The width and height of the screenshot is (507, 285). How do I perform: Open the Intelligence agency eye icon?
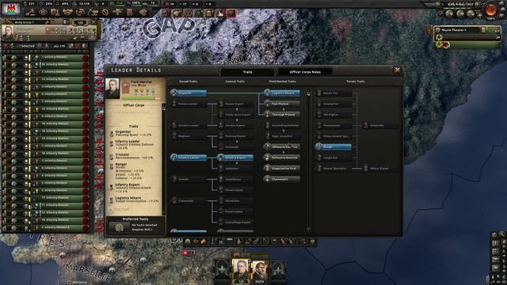[43, 13]
